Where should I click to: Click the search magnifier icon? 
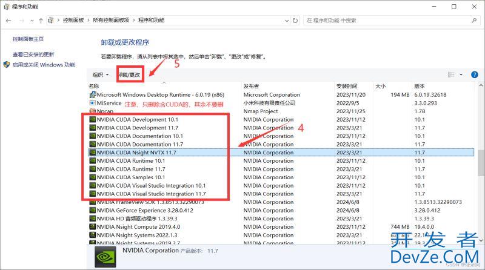[474, 21]
